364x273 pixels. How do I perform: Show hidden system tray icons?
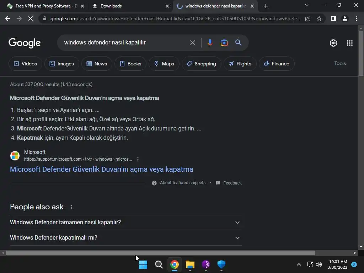pos(299,264)
